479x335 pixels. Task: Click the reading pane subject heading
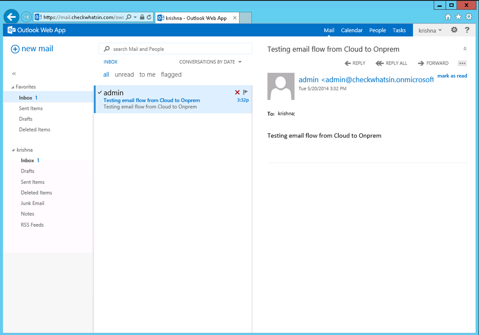[333, 49]
